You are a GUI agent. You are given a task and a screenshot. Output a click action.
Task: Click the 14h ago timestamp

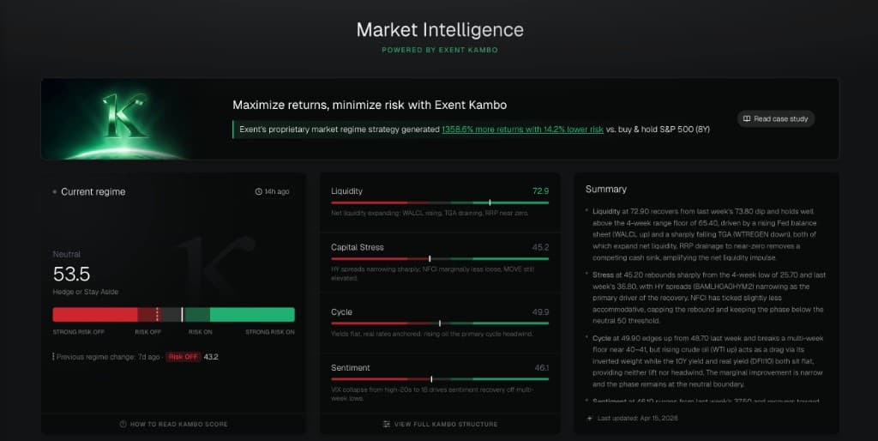point(277,191)
